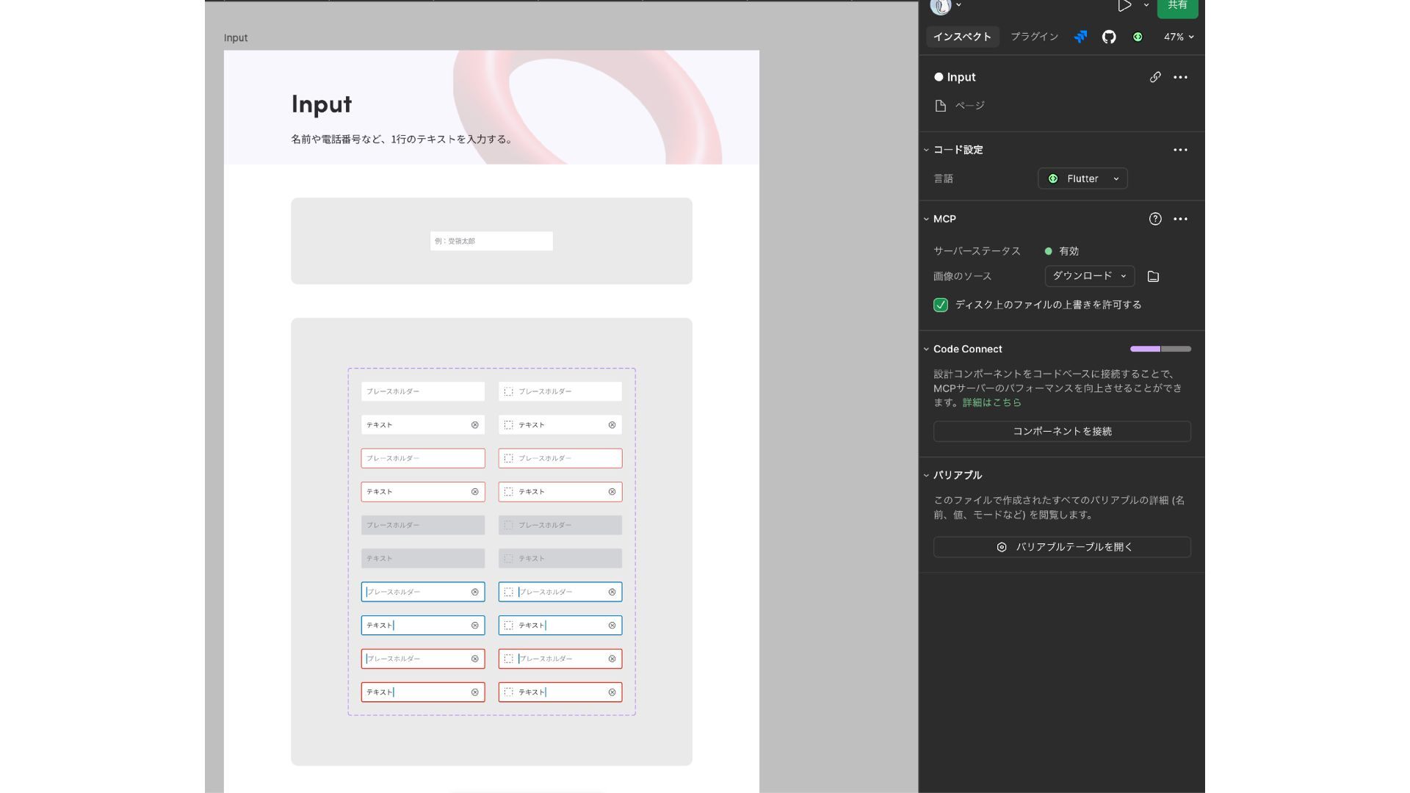This screenshot has height=793, width=1410.
Task: Open the Jira plugin icon
Action: (x=1080, y=37)
